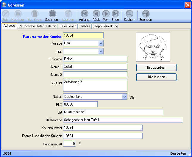Switch to the Historie tab
This screenshot has width=192, height=157.
pyautogui.click(x=85, y=26)
